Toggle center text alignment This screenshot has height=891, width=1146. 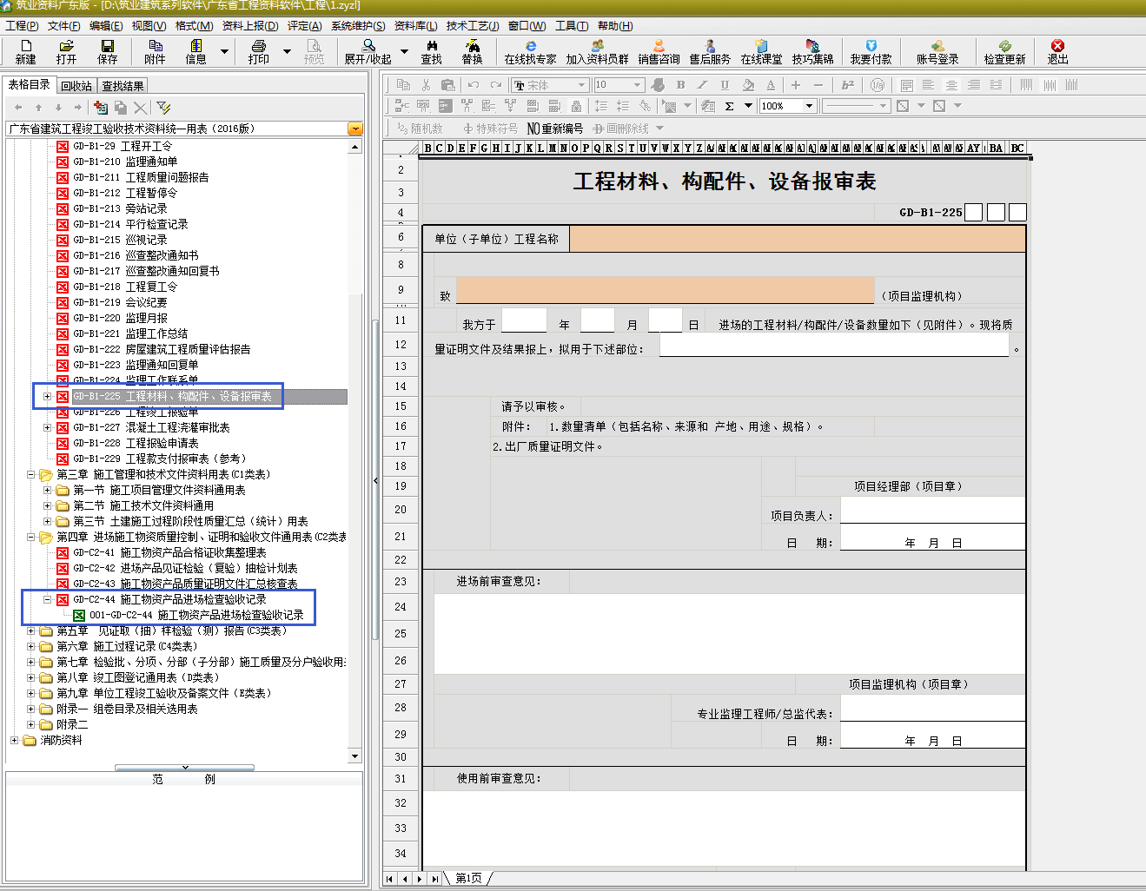point(951,84)
